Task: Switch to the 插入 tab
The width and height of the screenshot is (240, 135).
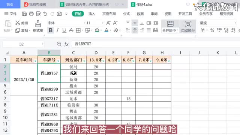Action: click(91, 14)
